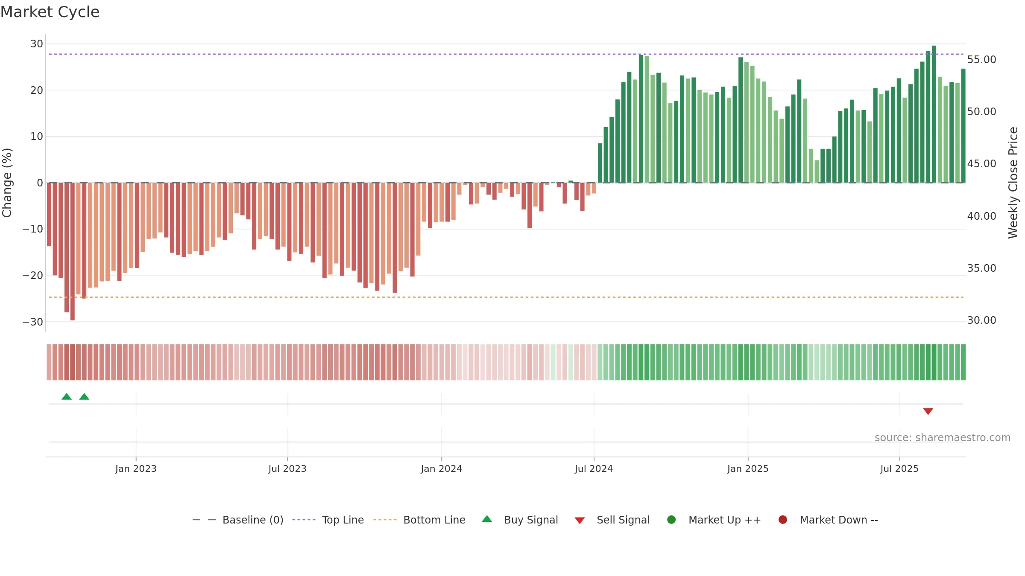Click the green Buy Signal triangle in legend

coord(487,519)
